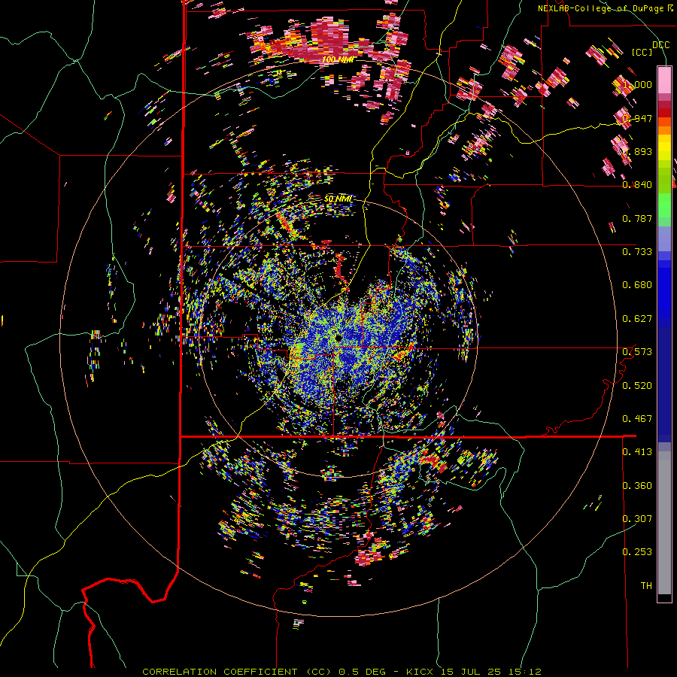The image size is (677, 677).
Task: Select the 0.413 scale value
Action: (x=637, y=452)
